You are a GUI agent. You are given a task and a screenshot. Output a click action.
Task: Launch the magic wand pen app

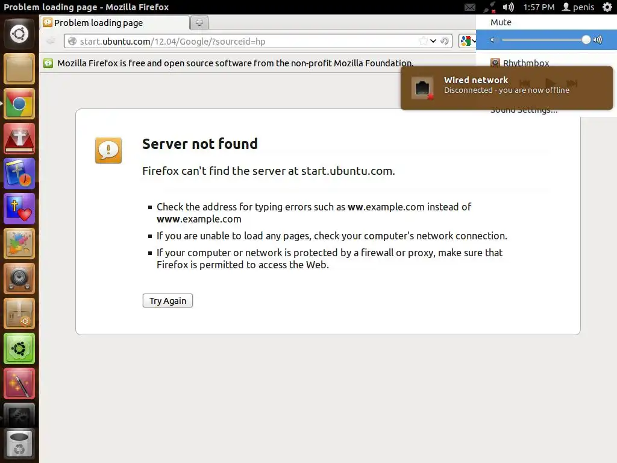coord(19,384)
